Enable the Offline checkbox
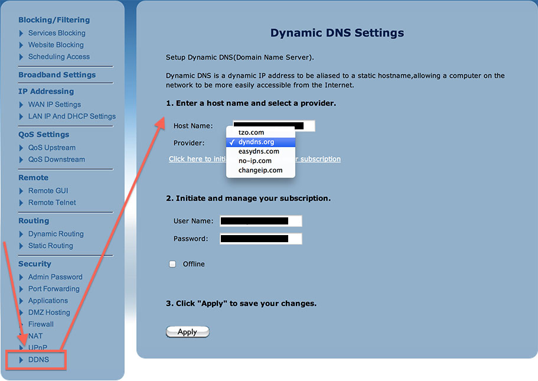The image size is (538, 381). pos(172,264)
